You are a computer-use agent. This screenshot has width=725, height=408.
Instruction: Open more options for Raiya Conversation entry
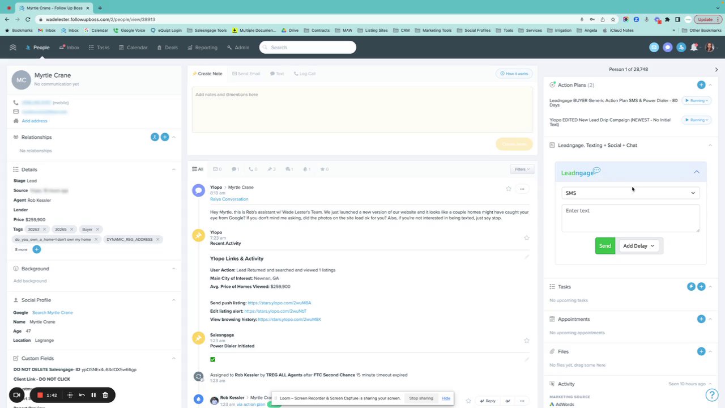point(522,189)
